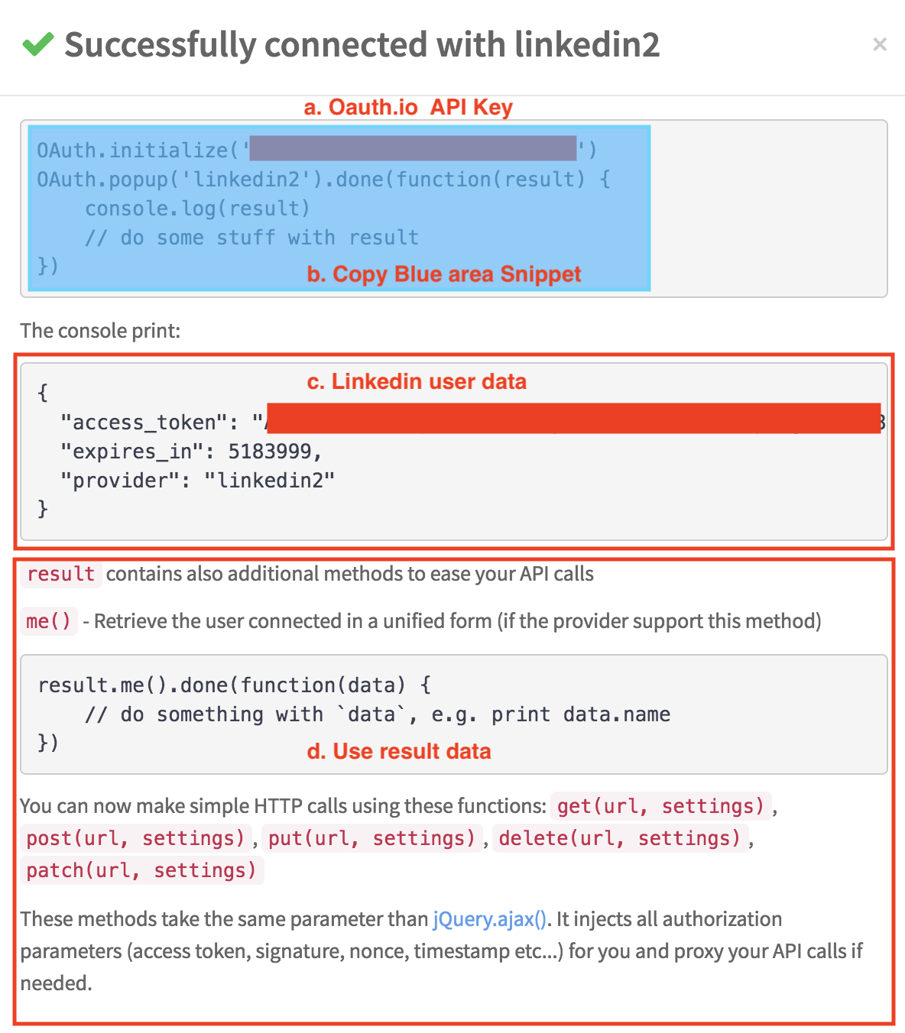This screenshot has height=1033, width=905.
Task: Click the redacted access_token value
Action: [574, 419]
